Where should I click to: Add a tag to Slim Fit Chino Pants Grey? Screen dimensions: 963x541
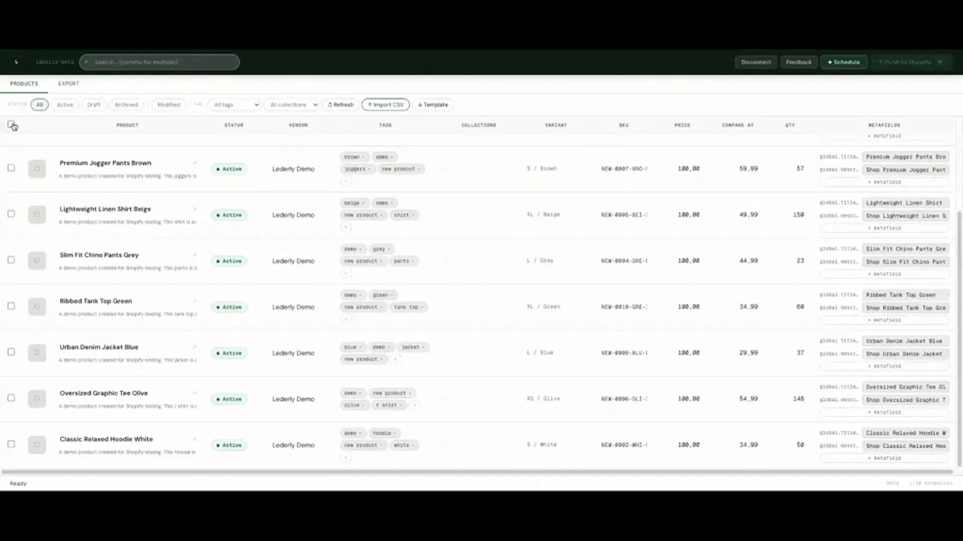coord(345,273)
